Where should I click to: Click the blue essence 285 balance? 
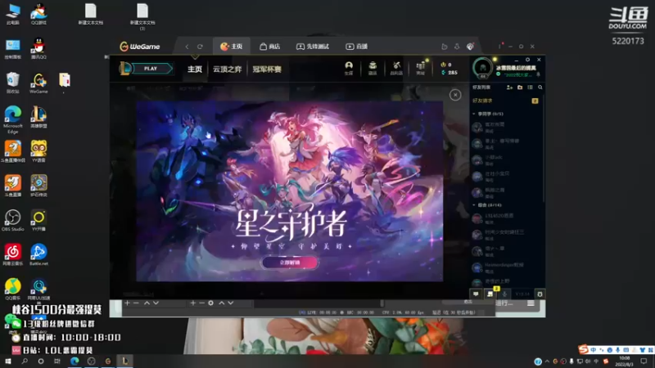[449, 73]
